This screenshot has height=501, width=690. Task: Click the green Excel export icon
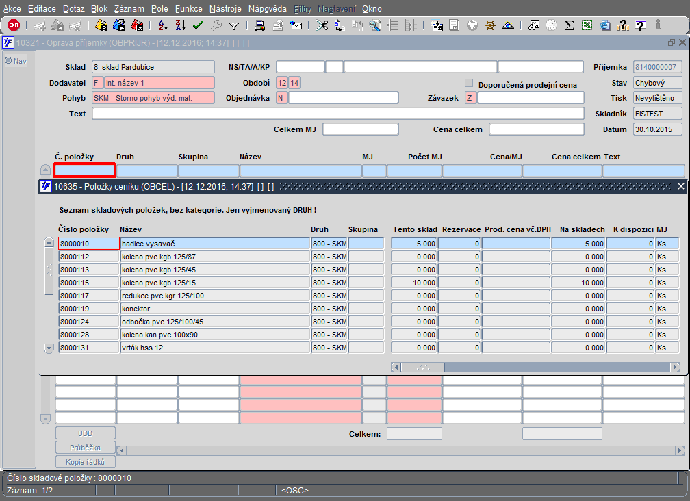587,25
